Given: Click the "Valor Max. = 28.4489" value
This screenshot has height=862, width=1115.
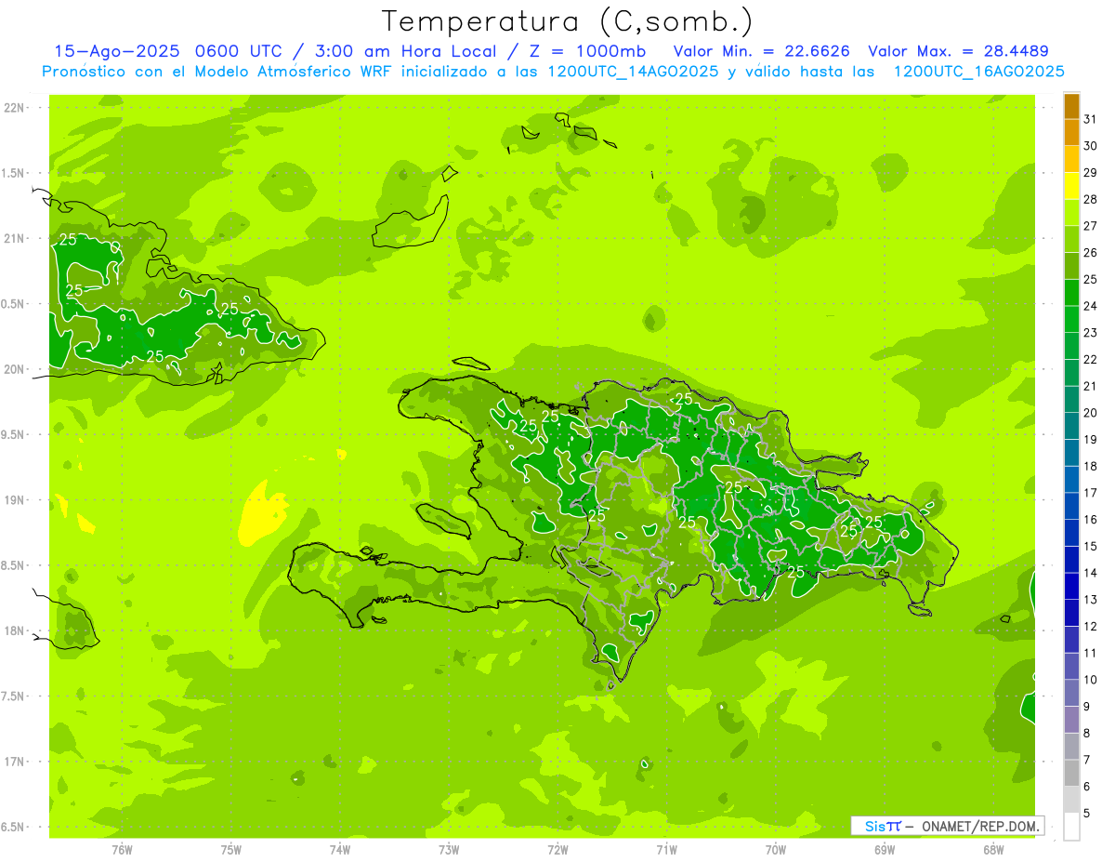Looking at the screenshot, I should [958, 51].
